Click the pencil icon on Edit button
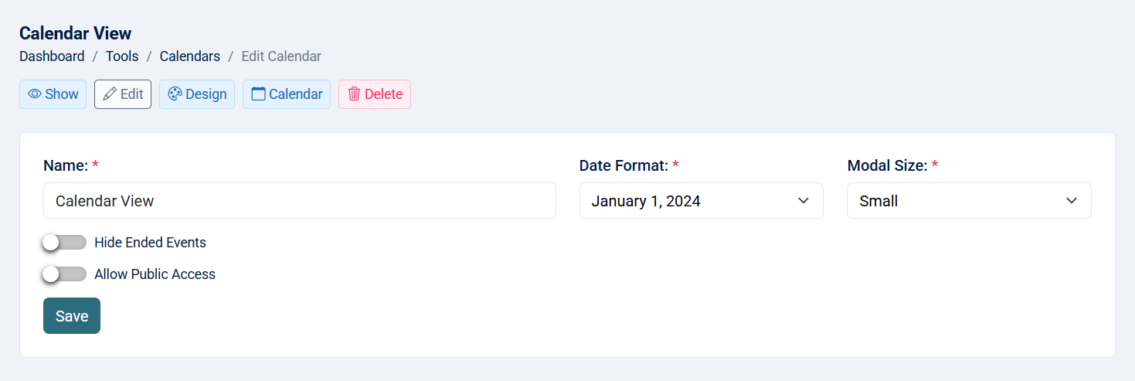This screenshot has width=1135, height=381. (x=110, y=94)
